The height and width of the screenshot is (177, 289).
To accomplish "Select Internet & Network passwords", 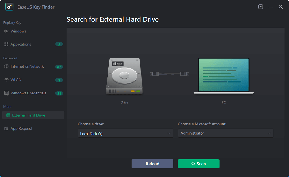I will (x=27, y=66).
